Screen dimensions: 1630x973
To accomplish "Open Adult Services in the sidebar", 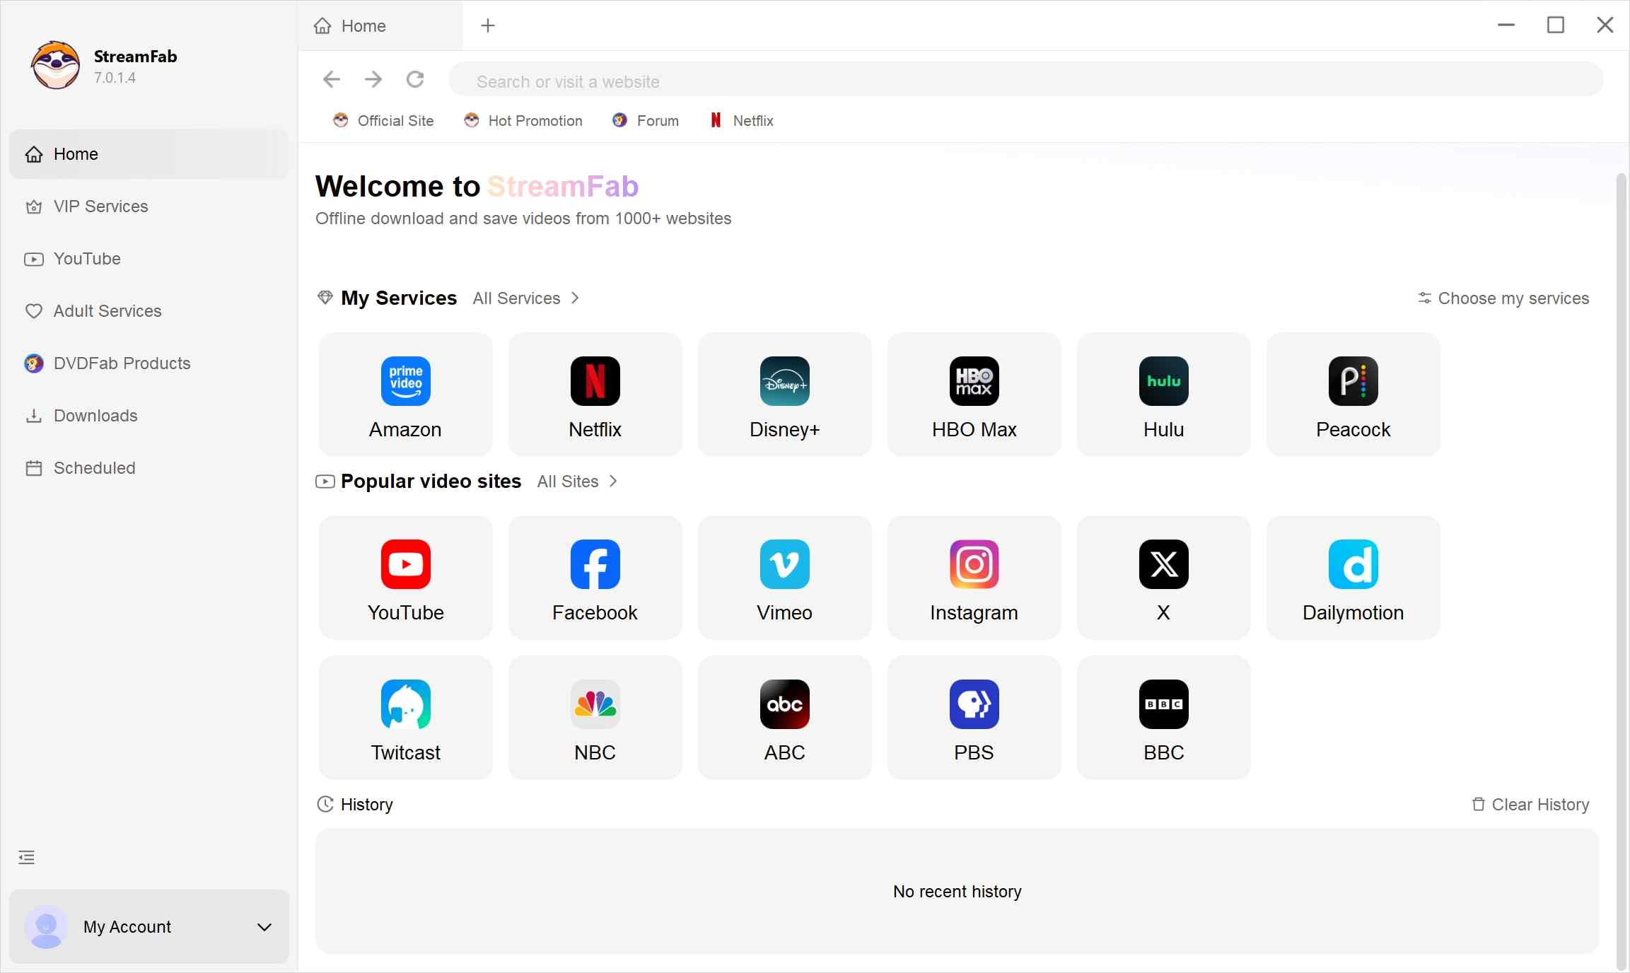I will (107, 310).
